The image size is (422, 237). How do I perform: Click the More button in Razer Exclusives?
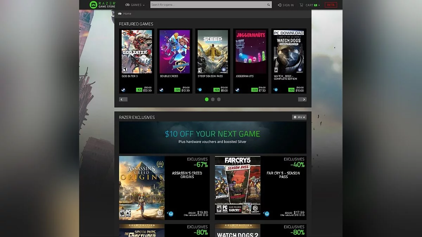(x=299, y=117)
